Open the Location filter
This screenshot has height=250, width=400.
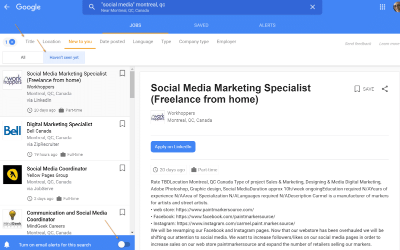coord(51,42)
